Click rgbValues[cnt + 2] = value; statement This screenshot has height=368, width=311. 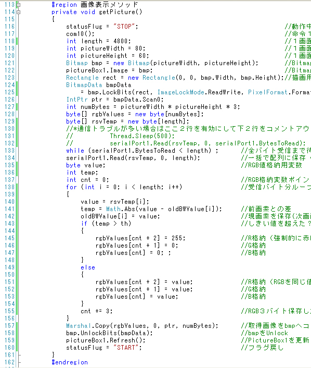(x=144, y=282)
